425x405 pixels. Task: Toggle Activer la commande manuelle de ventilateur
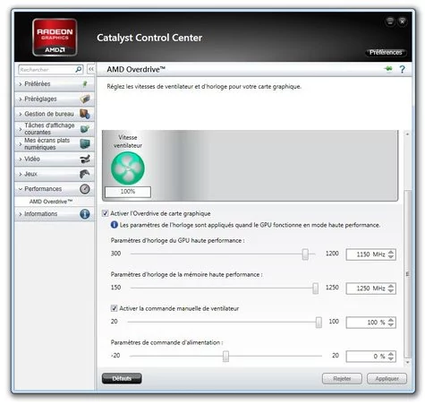click(x=114, y=308)
